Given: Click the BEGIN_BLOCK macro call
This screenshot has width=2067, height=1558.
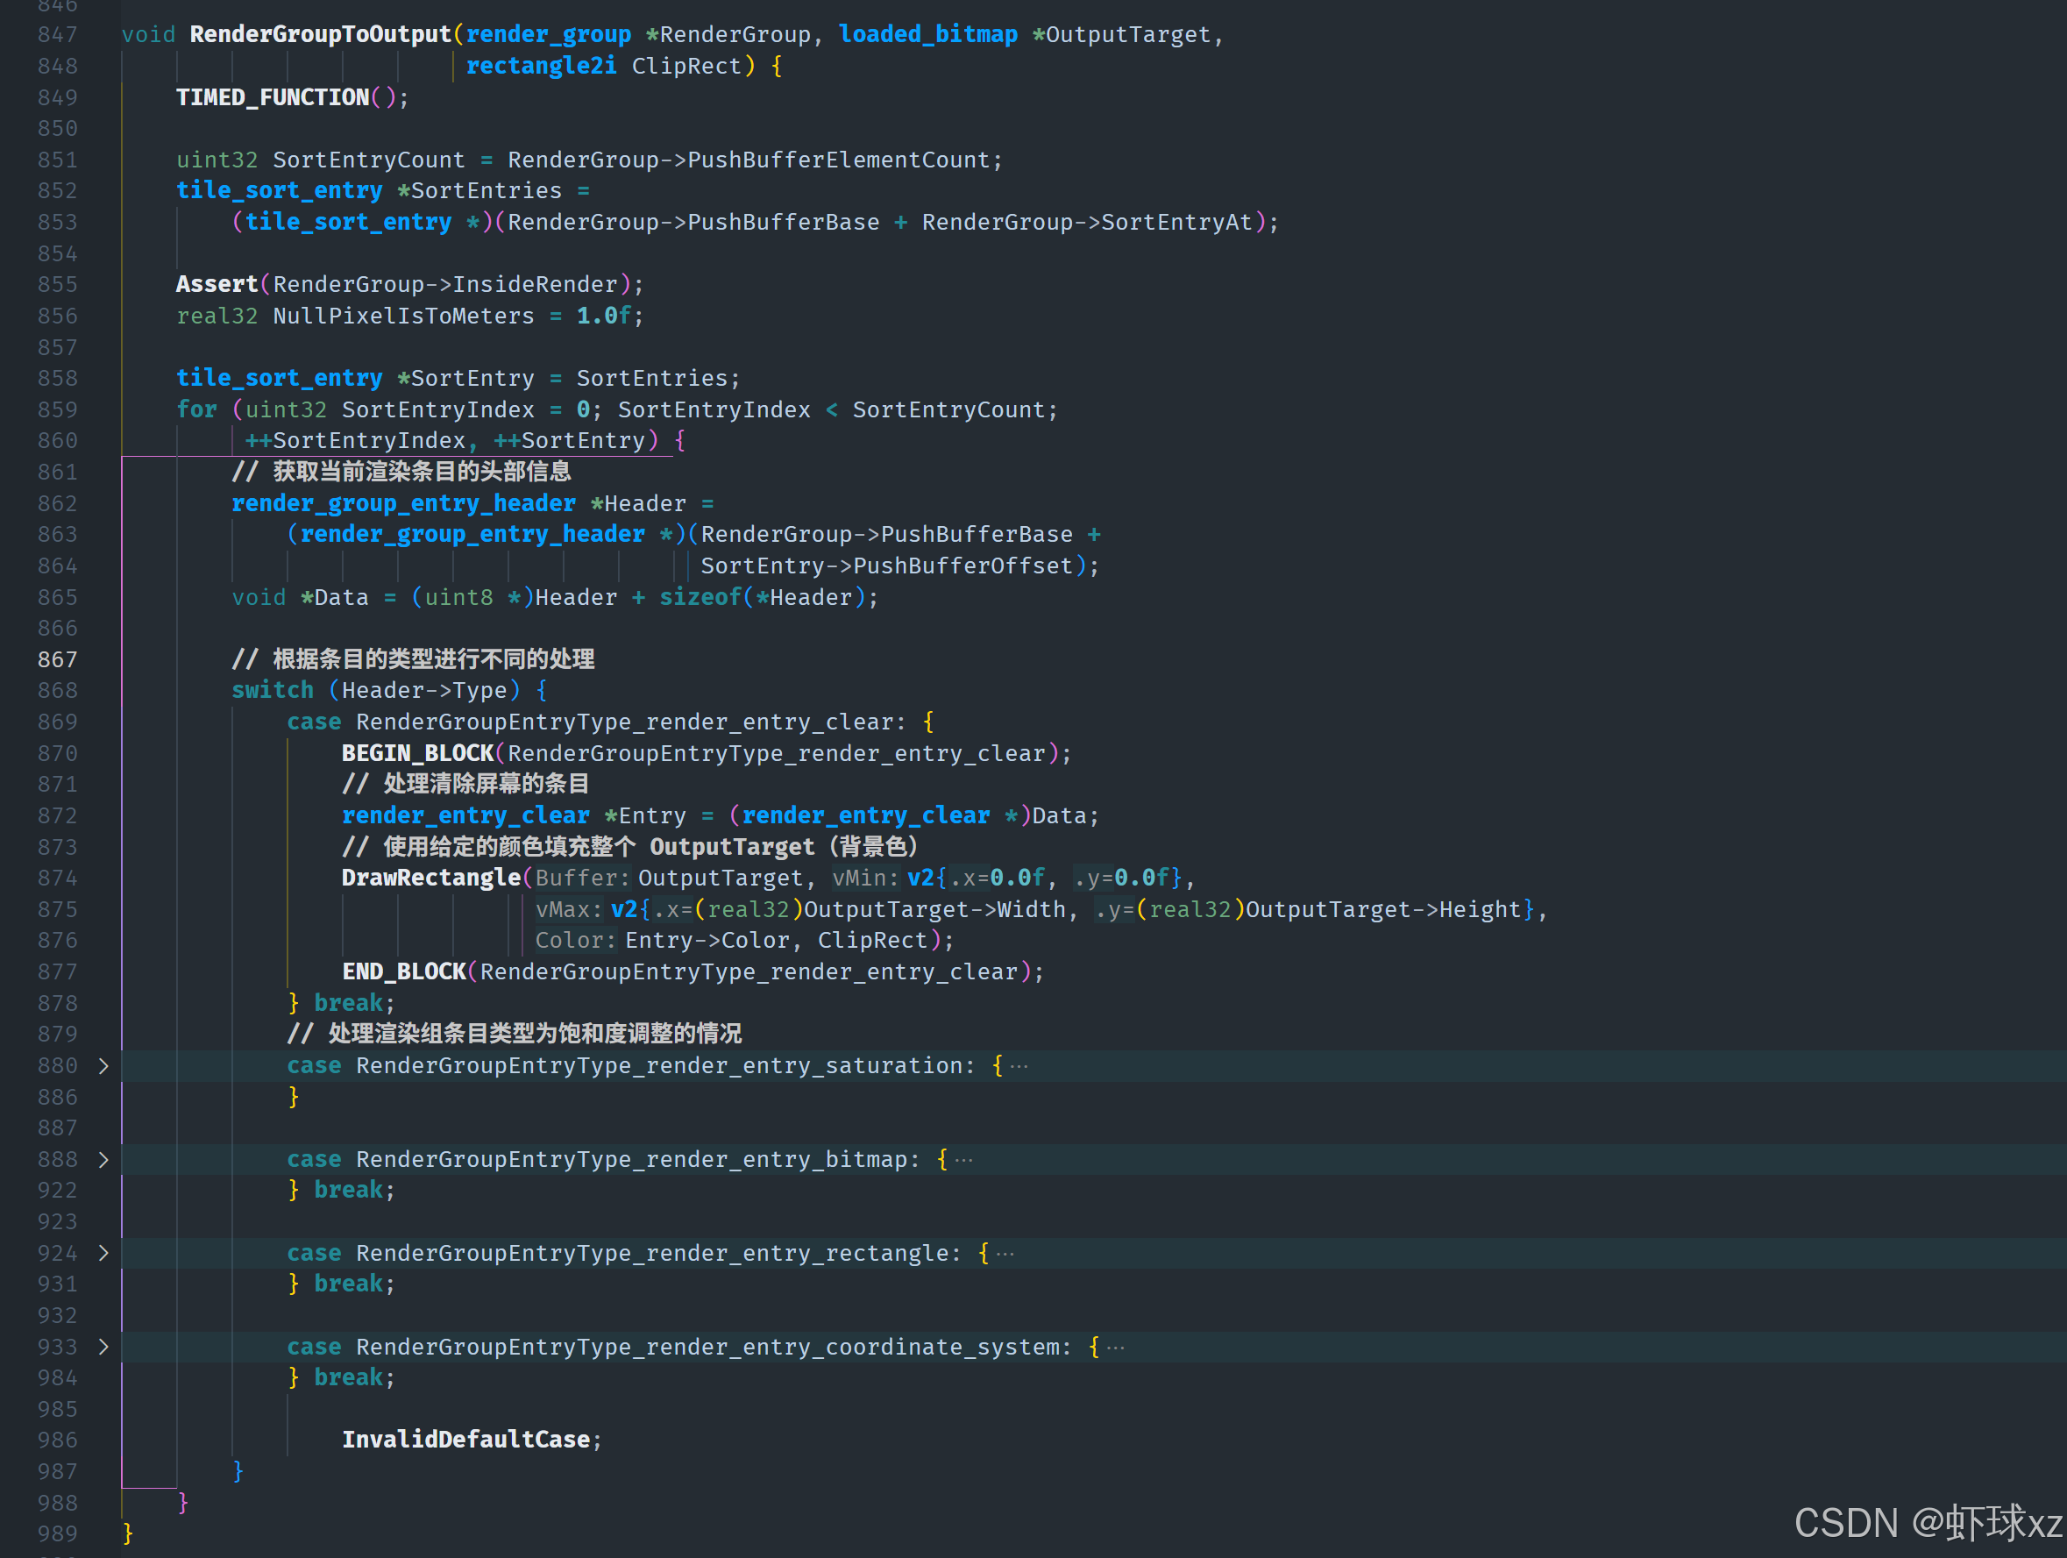Looking at the screenshot, I should [x=416, y=753].
